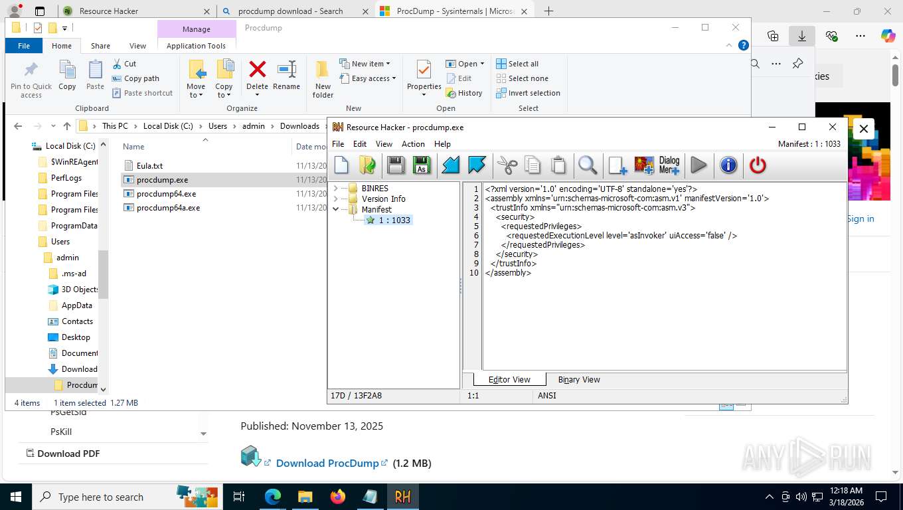The image size is (903, 510).
Task: Click Dialog Menu add toolbar icon
Action: point(669,165)
